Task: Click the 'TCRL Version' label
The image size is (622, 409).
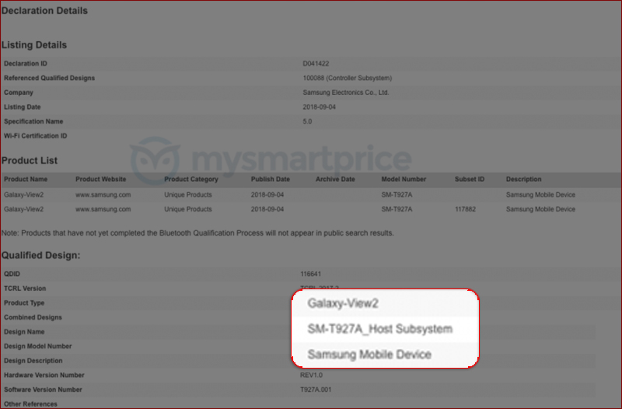Action: (x=25, y=288)
